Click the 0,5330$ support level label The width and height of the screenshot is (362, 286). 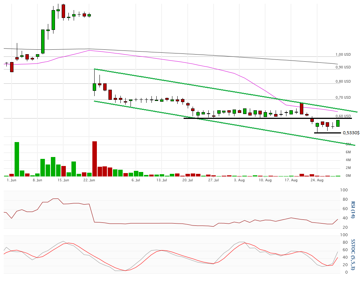coord(351,133)
